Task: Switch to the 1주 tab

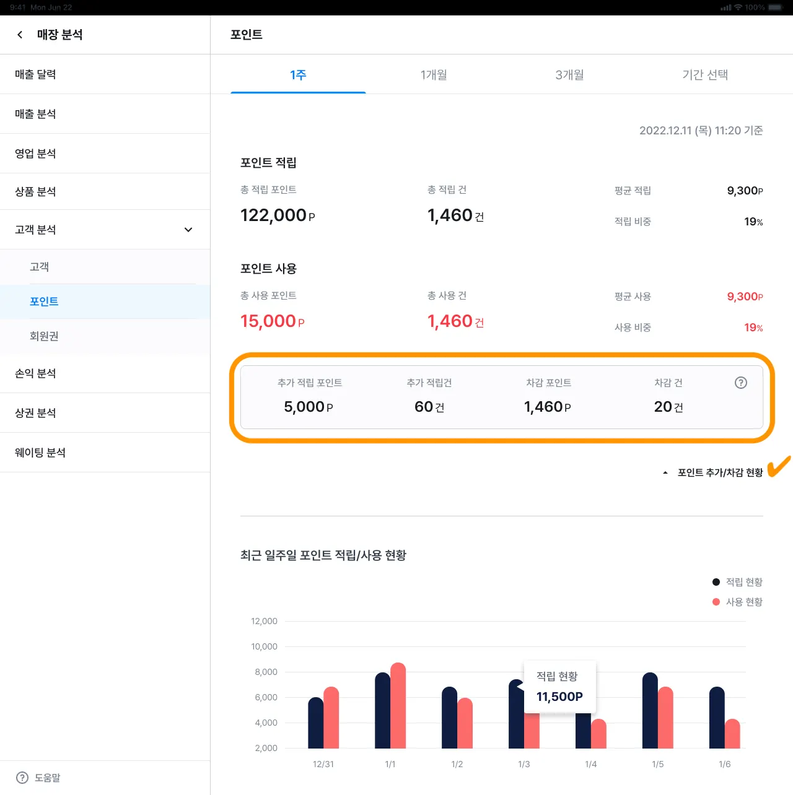Action: (298, 75)
